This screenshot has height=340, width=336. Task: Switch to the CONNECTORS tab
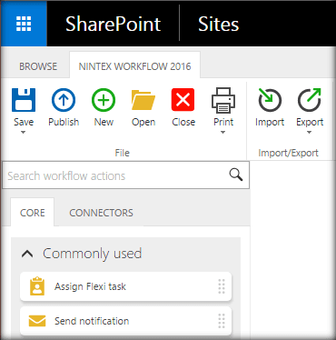click(101, 213)
